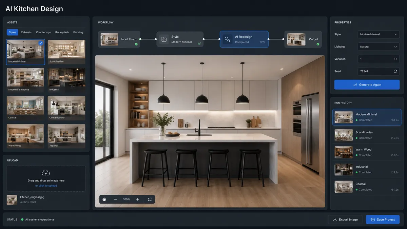Click the Output node green checkmark
The width and height of the screenshot is (407, 229).
[x=318, y=44]
